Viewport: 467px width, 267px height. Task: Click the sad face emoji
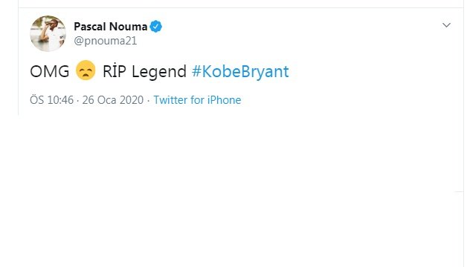[86, 70]
